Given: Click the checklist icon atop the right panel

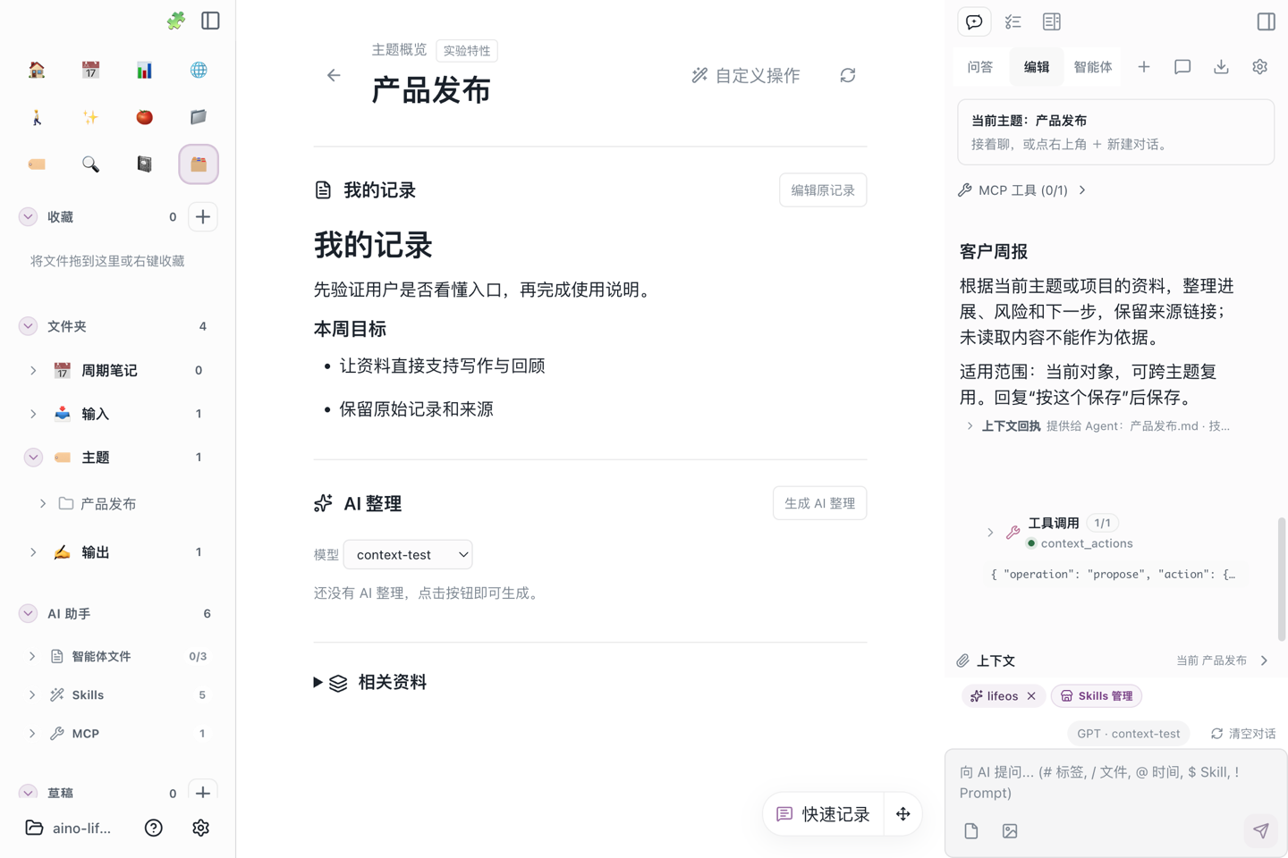Looking at the screenshot, I should pos(1013,21).
